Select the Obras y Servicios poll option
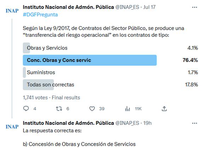The image size is (202, 150). (110, 48)
